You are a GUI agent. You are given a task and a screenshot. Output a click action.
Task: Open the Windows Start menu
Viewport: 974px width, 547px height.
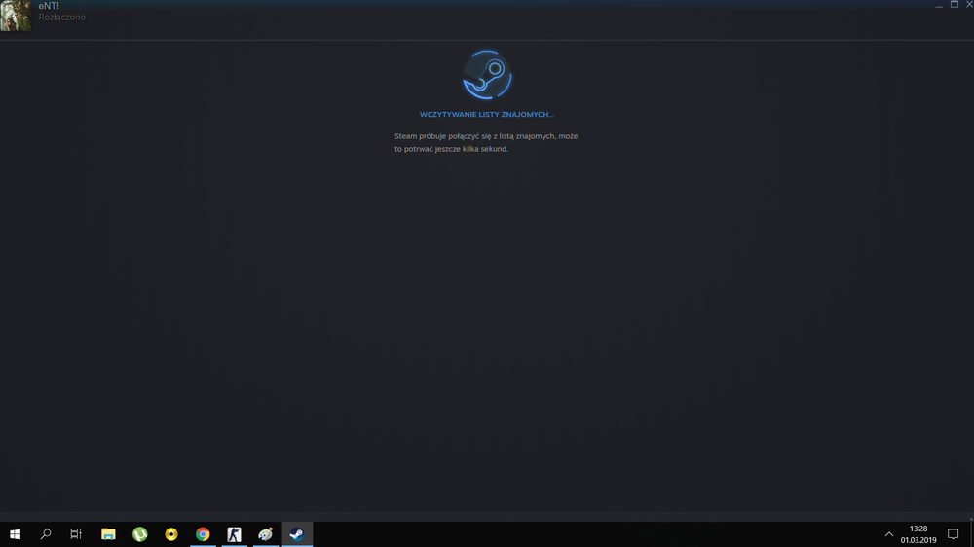tap(15, 534)
